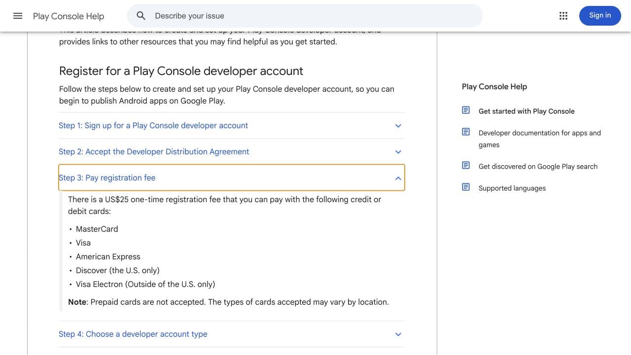Collapse Step 3: Pay registration fee
The width and height of the screenshot is (631, 355).
[231, 177]
